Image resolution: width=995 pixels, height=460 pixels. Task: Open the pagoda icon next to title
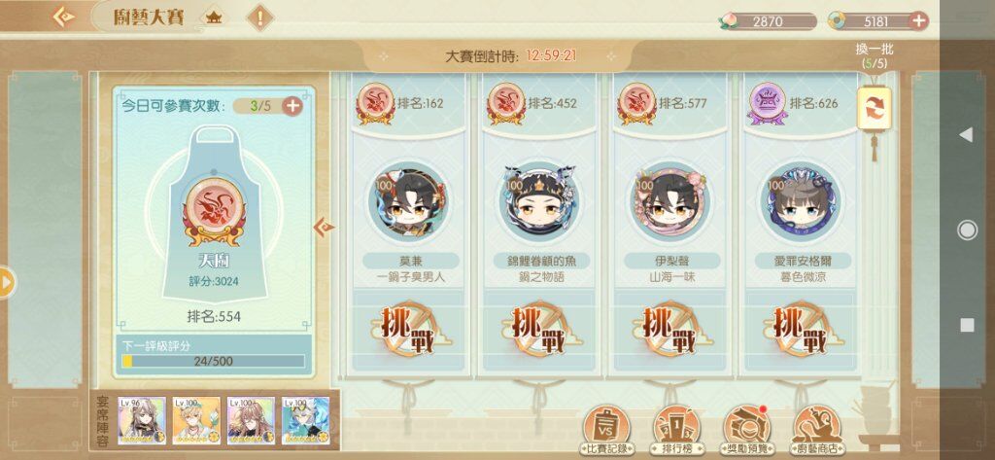pos(214,18)
